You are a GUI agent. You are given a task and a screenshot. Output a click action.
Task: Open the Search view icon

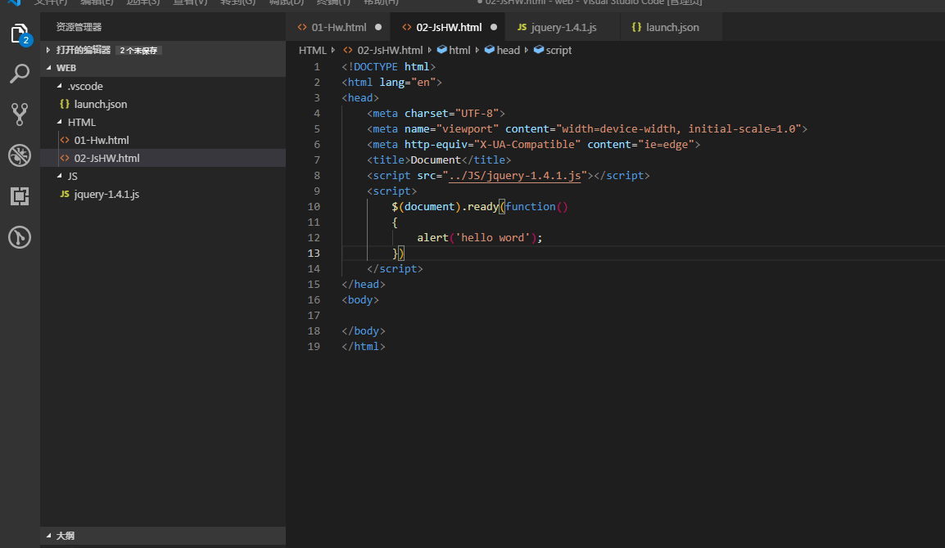pos(20,74)
